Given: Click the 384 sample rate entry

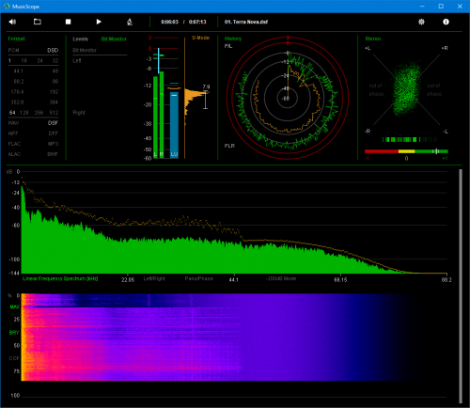Looking at the screenshot, I should coord(54,102).
